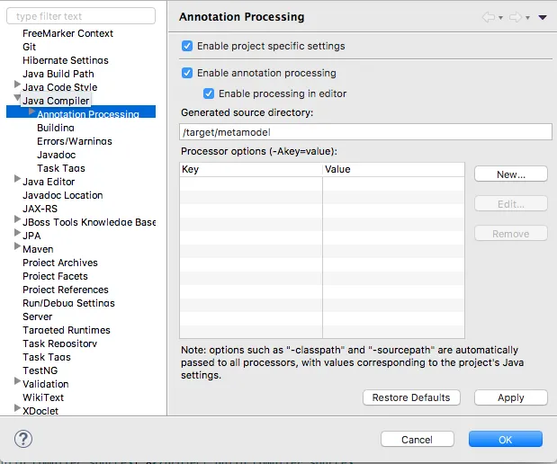Collapse the Java Compiler tree node
Screen dimensions: 557x464
coord(17,99)
